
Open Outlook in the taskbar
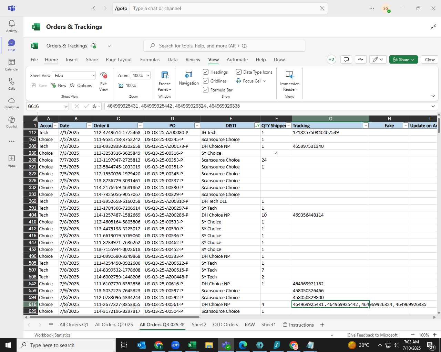142,345
